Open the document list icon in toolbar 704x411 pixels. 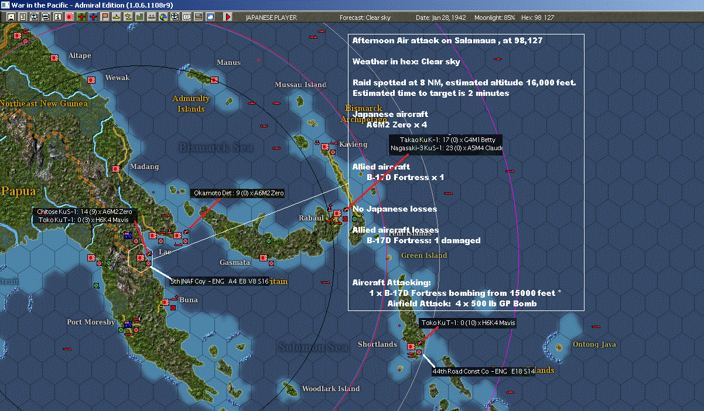pos(22,17)
